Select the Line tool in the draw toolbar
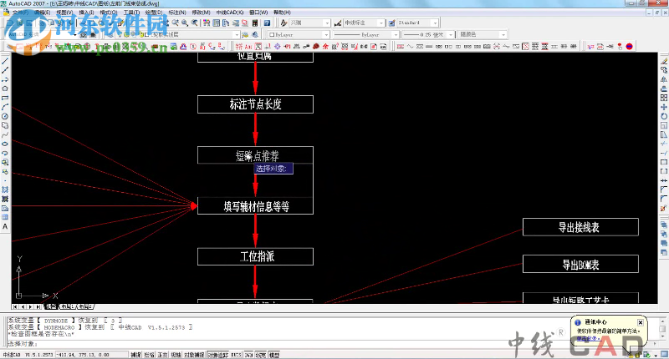This screenshot has width=669, height=359. [5, 62]
